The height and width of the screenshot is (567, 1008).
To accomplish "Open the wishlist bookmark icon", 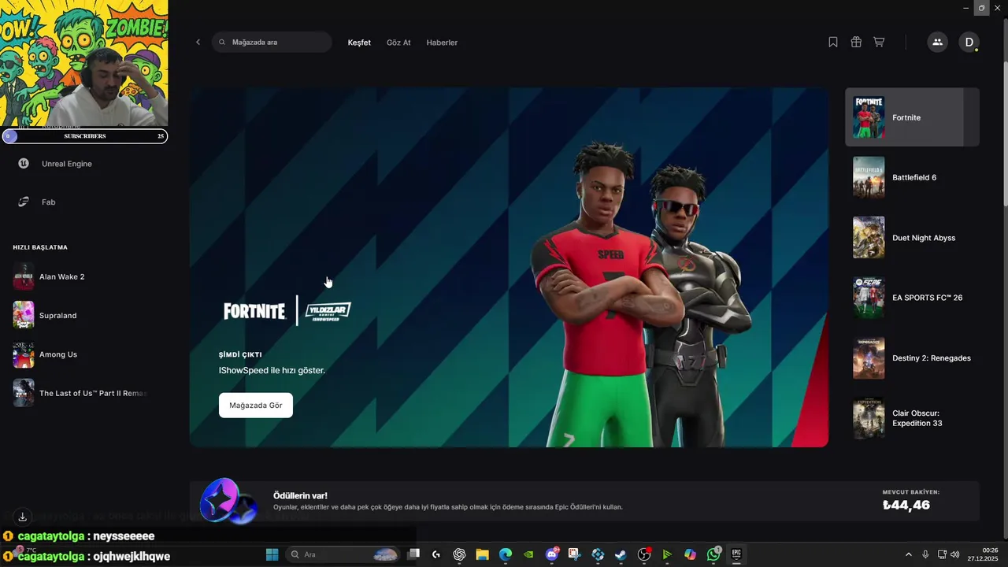I will pos(833,43).
